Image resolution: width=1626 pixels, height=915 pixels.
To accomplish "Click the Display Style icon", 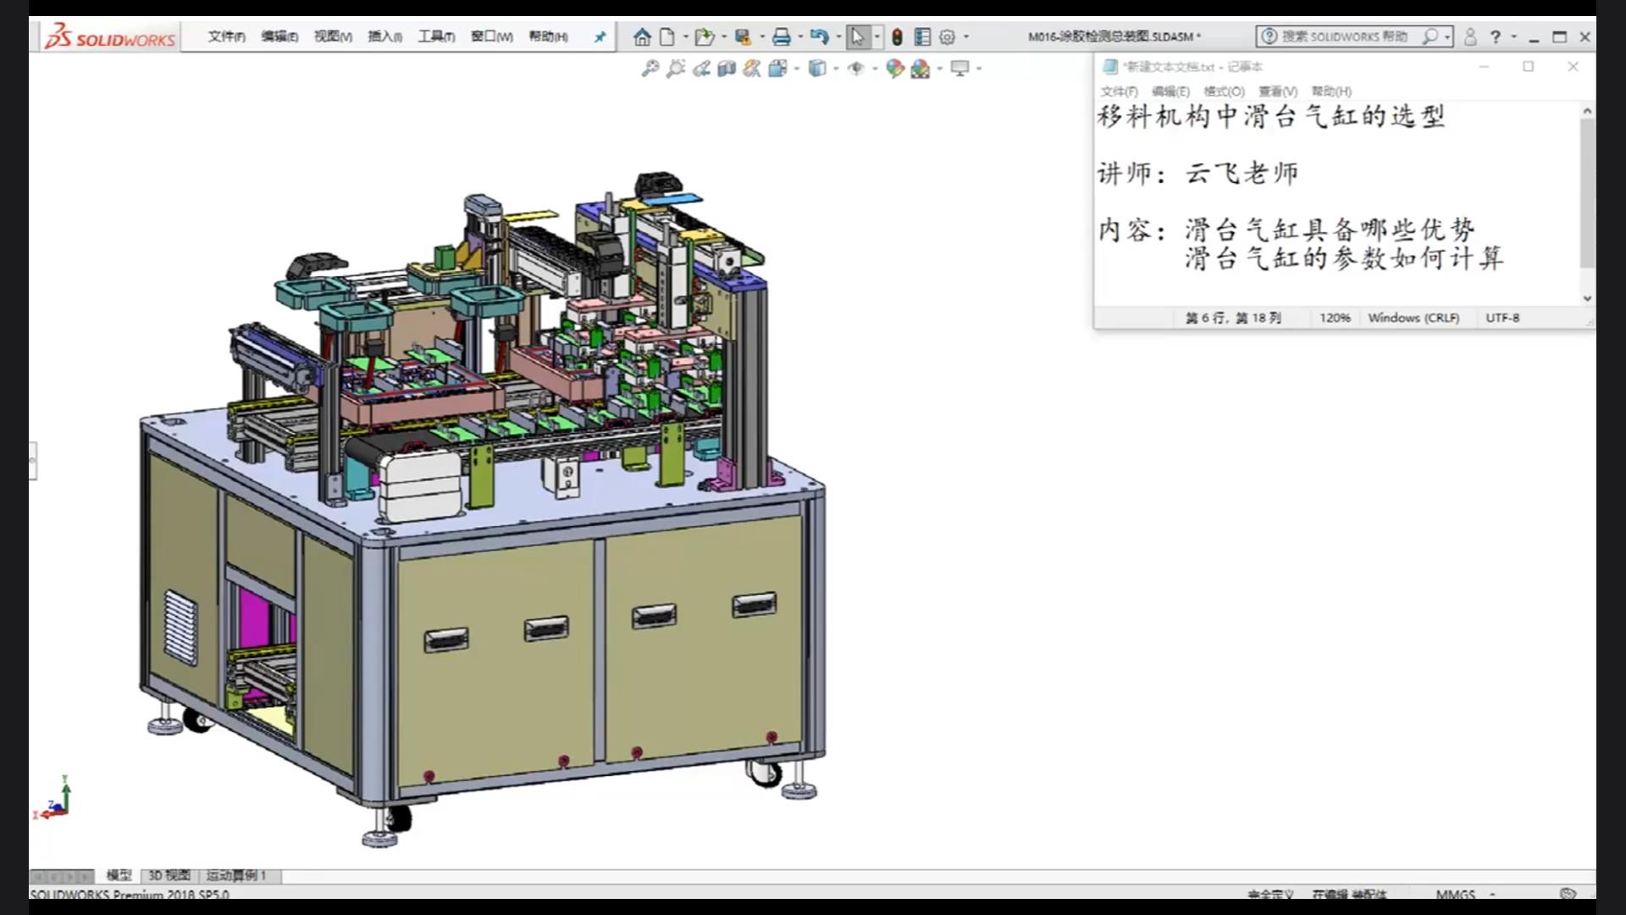I will point(816,69).
